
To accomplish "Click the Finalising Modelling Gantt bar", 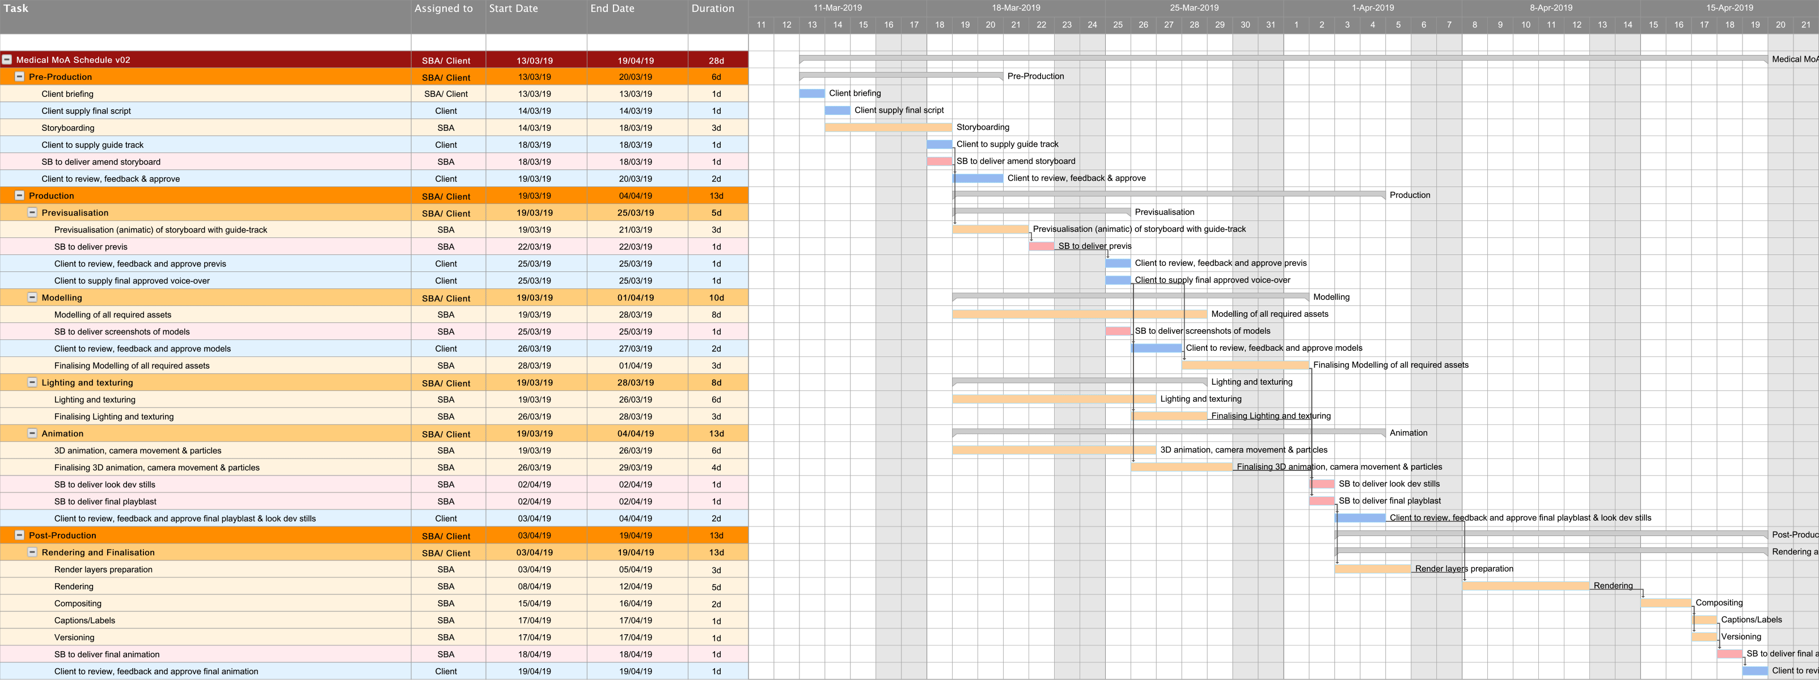I will [x=1246, y=365].
